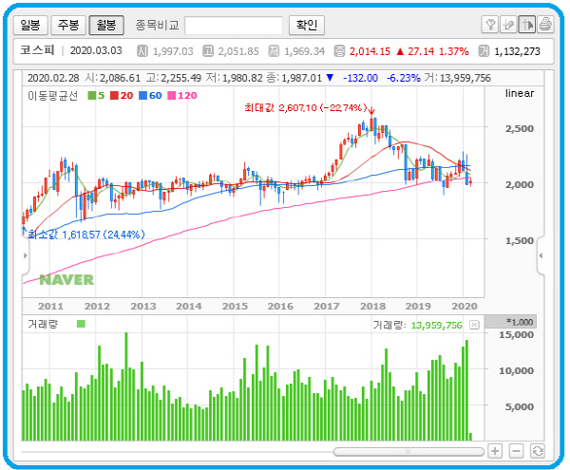Click the chart's horizontal scroll bar
Screen dimensions: 570x470
[408, 451]
